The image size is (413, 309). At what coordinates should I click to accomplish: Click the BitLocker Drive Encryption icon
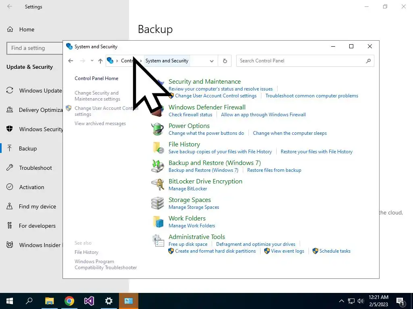tap(158, 184)
